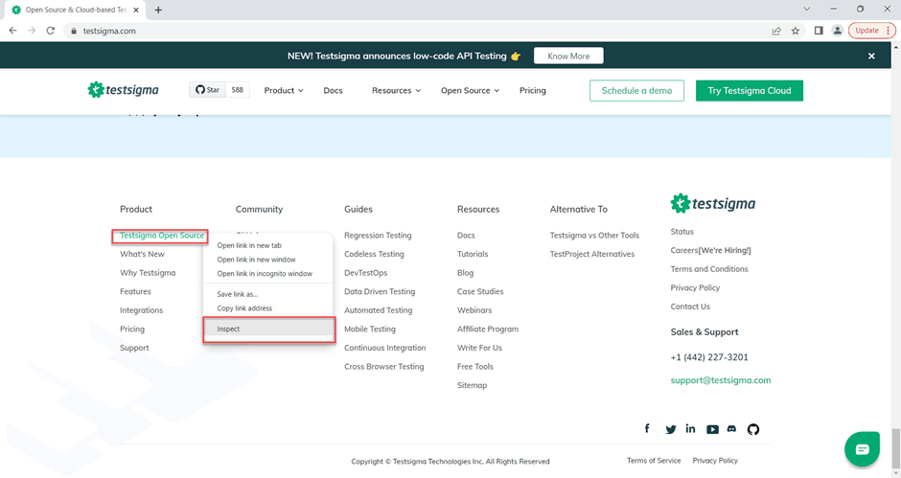Viewport: 901px width, 478px height.
Task: Bookmark this page with the star icon
Action: point(796,31)
